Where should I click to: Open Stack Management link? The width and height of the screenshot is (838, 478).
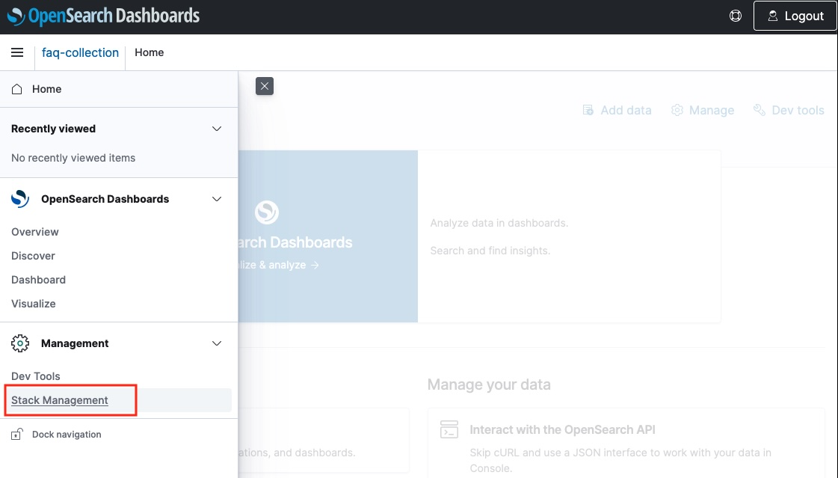[x=59, y=400]
